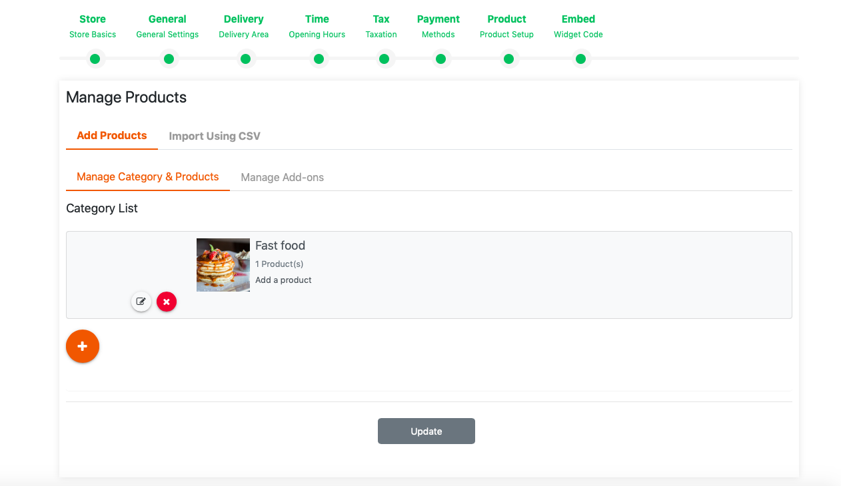This screenshot has width=841, height=486.
Task: Select the Manage Category & Products tab
Action: (x=148, y=176)
